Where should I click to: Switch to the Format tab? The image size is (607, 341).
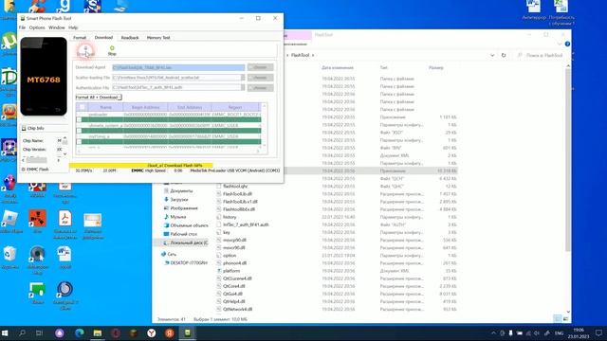tap(80, 38)
